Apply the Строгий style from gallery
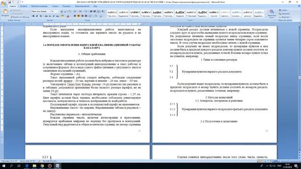The height and width of the screenshot is (169, 301). (x=214, y=14)
